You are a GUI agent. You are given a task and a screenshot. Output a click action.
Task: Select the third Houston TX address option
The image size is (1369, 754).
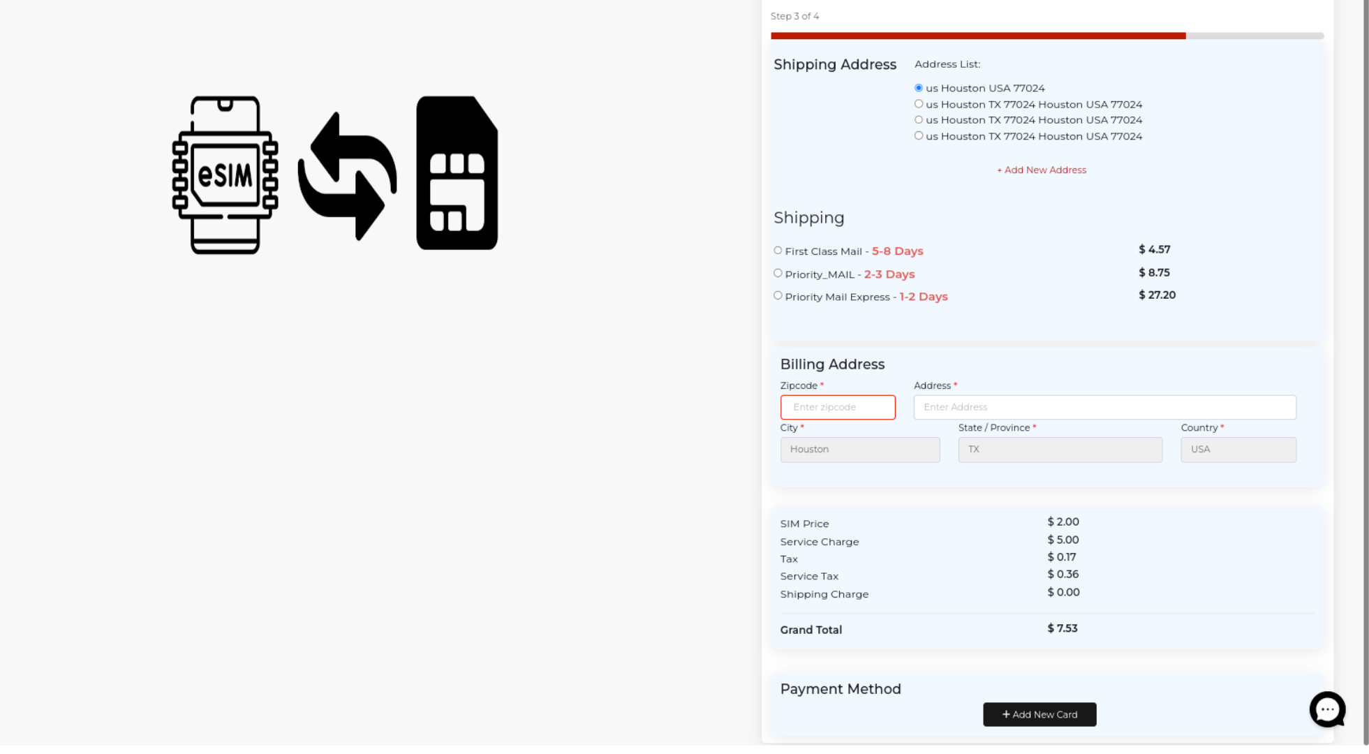tap(919, 120)
